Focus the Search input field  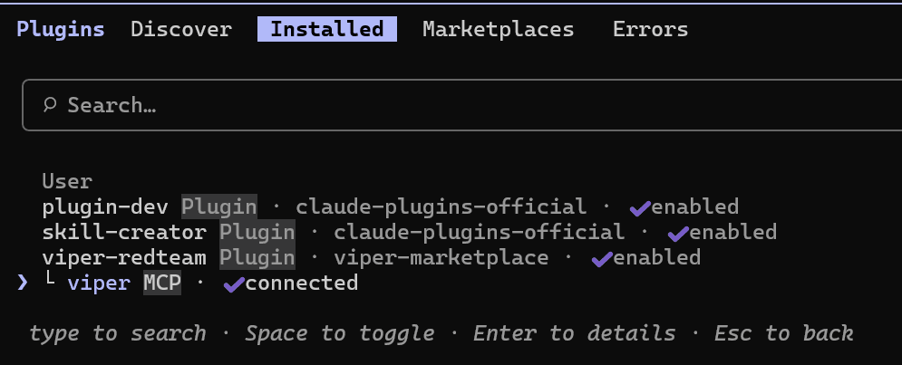coord(453,105)
